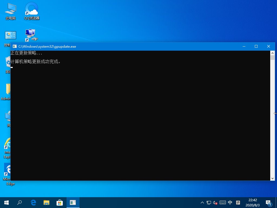Open the Start menu

tap(6, 202)
